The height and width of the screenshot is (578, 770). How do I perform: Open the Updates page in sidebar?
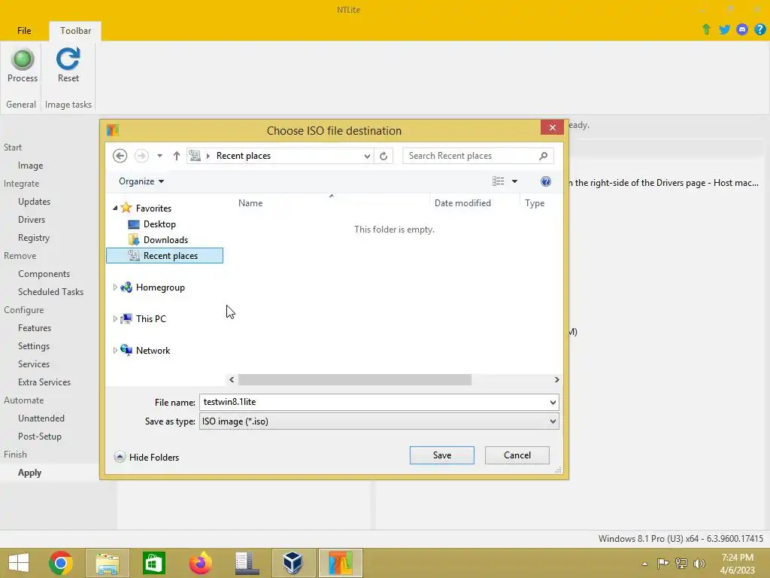[34, 202]
